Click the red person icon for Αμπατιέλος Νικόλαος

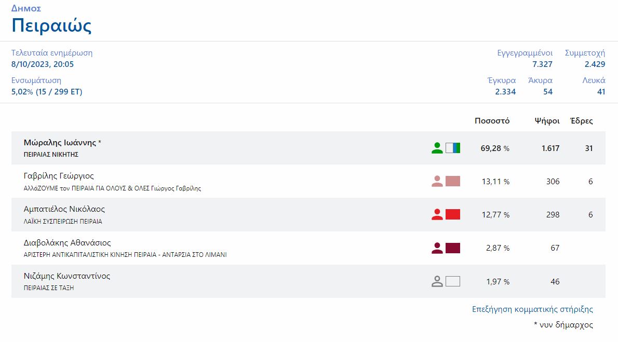click(437, 214)
